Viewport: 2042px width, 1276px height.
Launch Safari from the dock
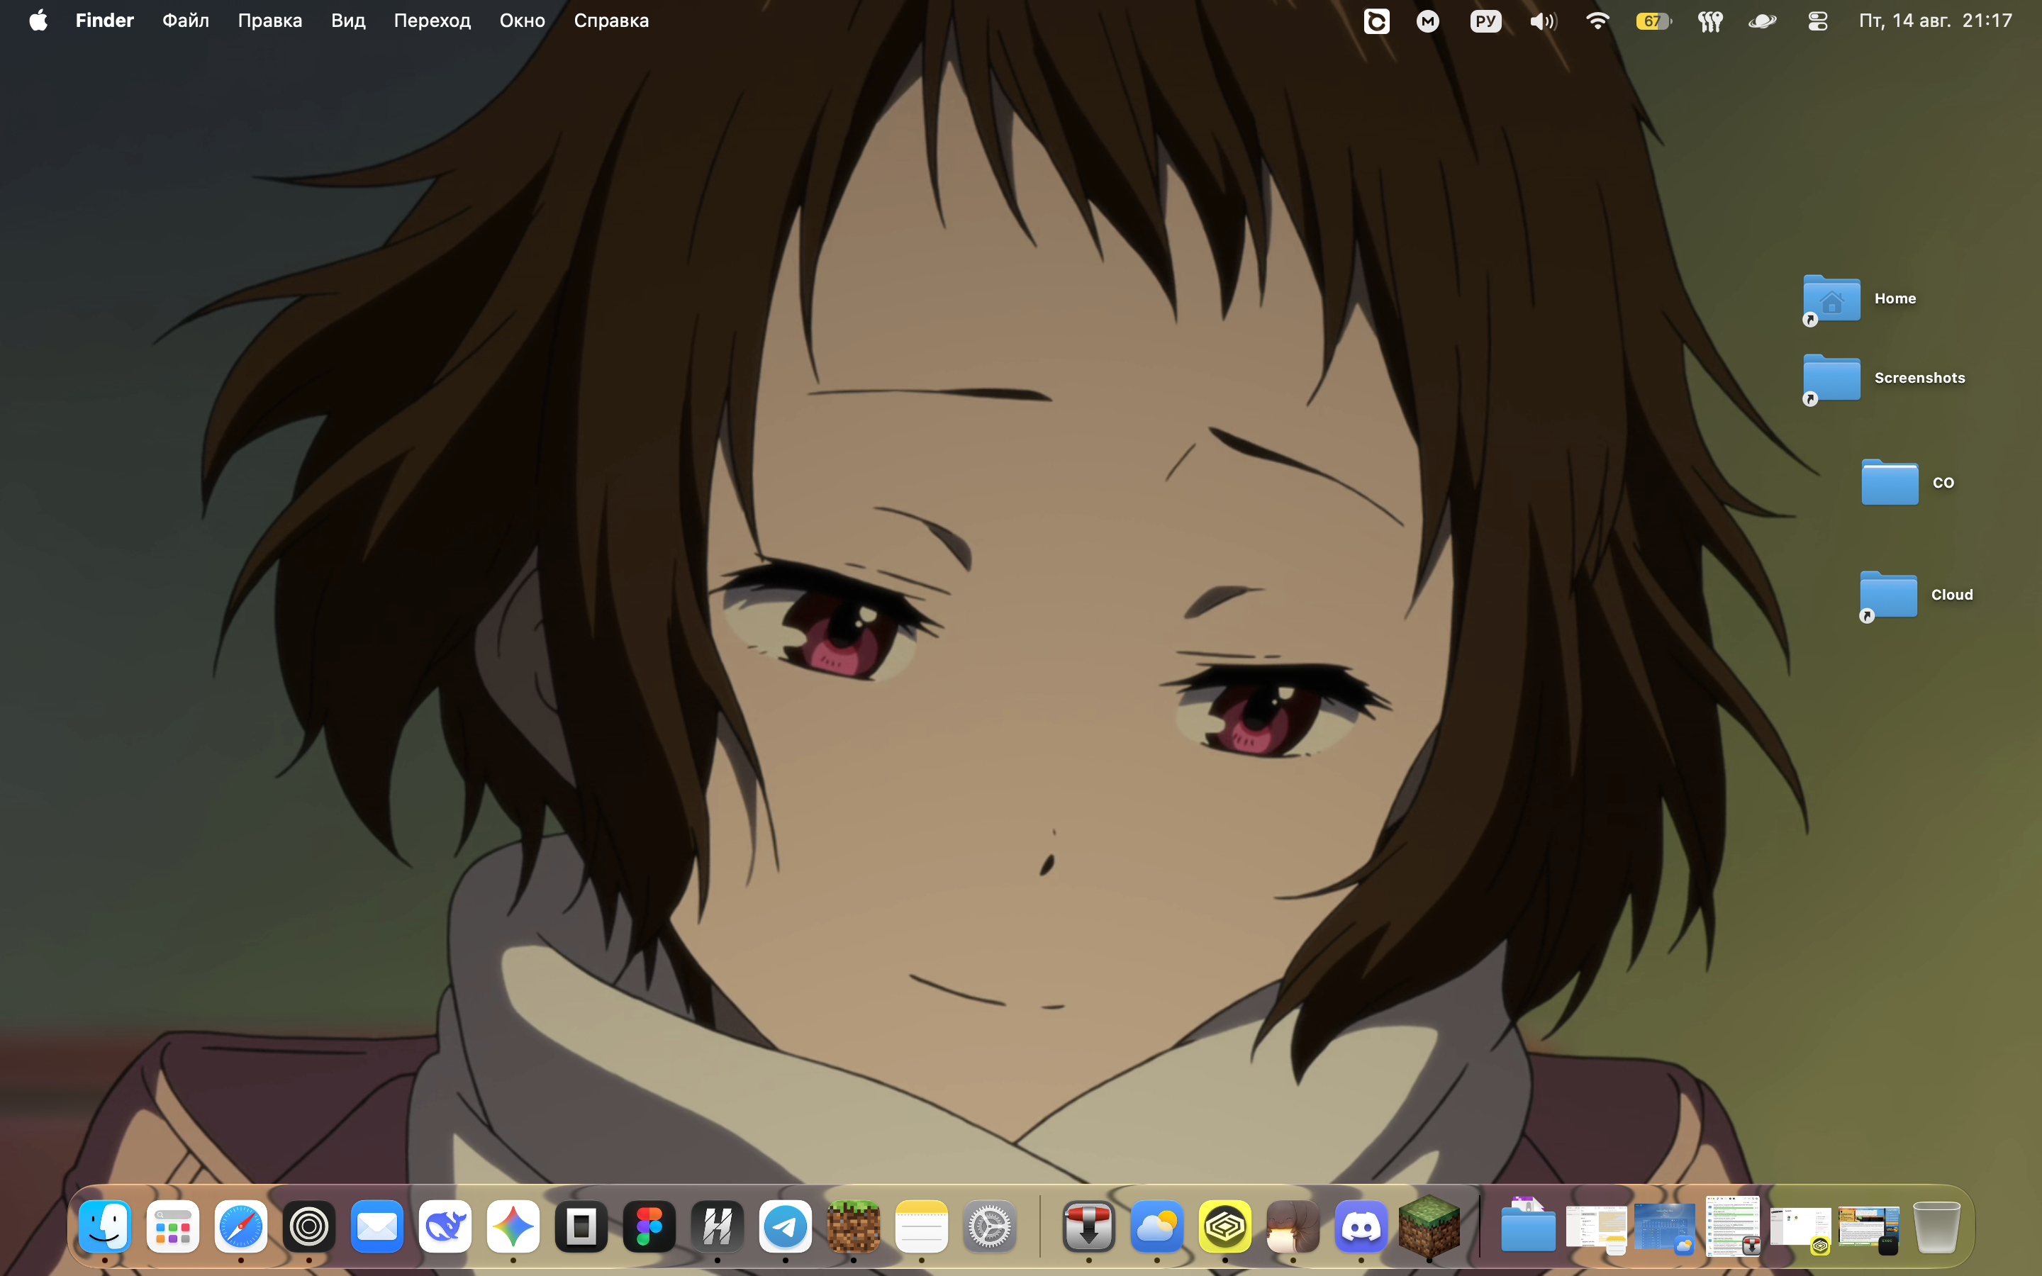pyautogui.click(x=240, y=1226)
